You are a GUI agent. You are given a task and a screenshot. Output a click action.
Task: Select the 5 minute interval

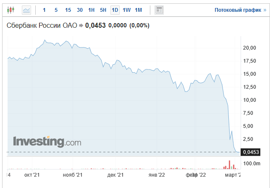[56, 10]
